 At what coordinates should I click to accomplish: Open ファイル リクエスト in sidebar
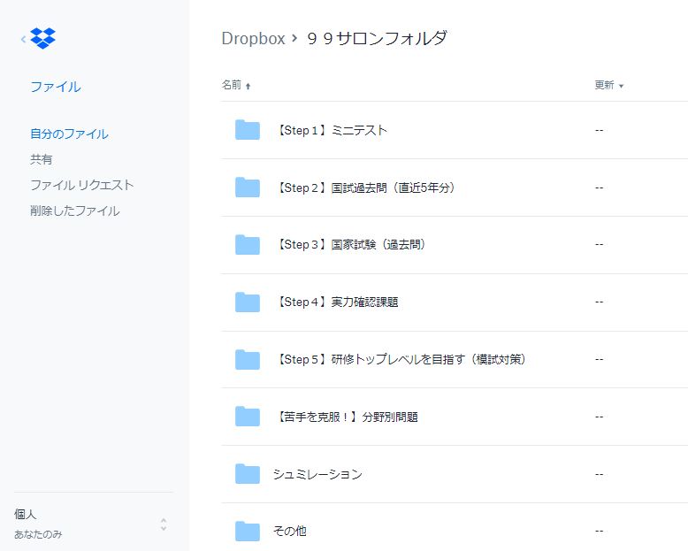tap(81, 185)
